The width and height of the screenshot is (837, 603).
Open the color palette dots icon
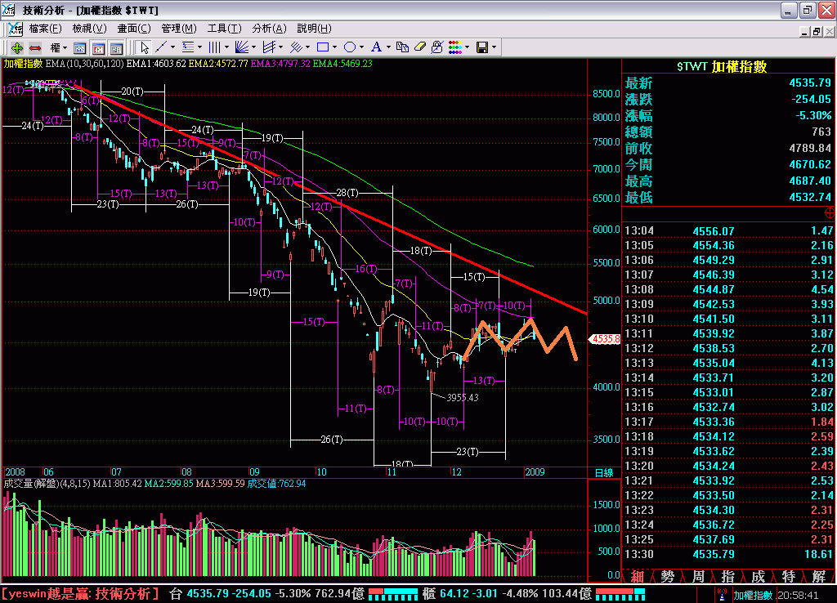[455, 47]
